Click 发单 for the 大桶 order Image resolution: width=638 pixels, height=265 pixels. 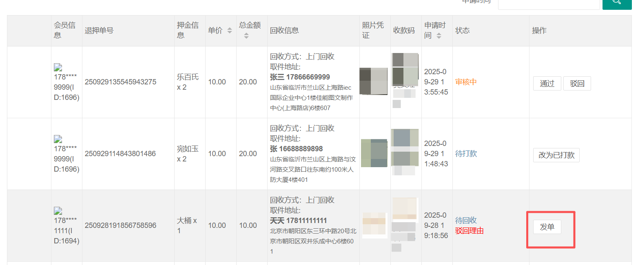[x=547, y=227]
